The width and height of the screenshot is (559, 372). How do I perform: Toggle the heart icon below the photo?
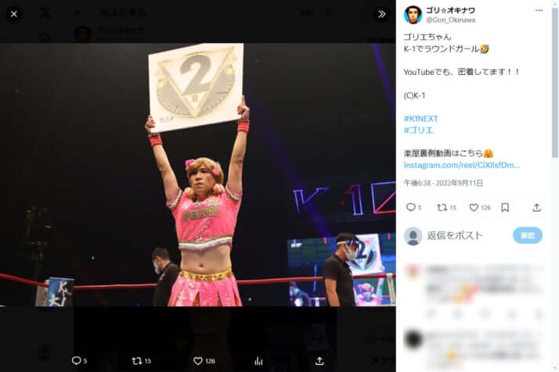tap(198, 360)
